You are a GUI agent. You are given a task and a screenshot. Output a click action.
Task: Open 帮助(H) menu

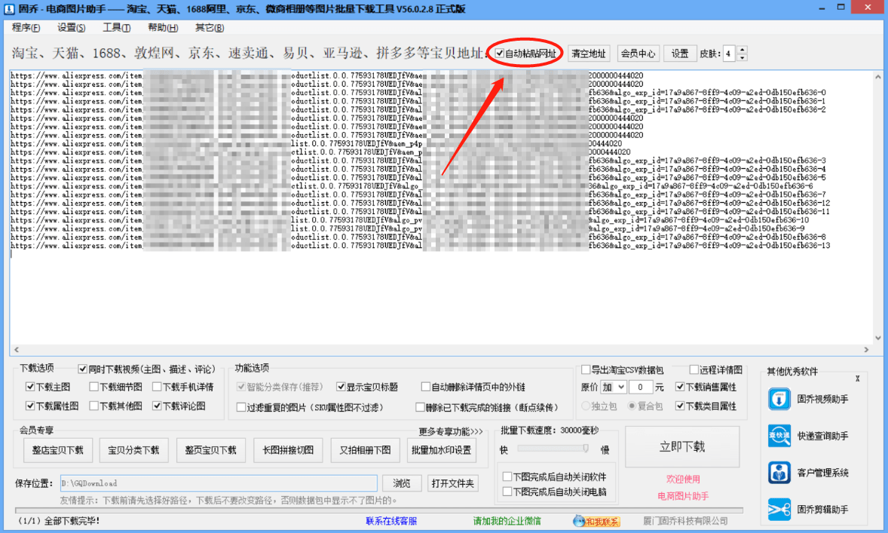pos(163,28)
